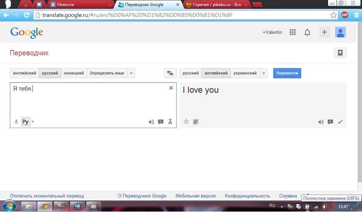Show hidden tray icons arrow
The image size is (362, 213).
click(x=282, y=207)
